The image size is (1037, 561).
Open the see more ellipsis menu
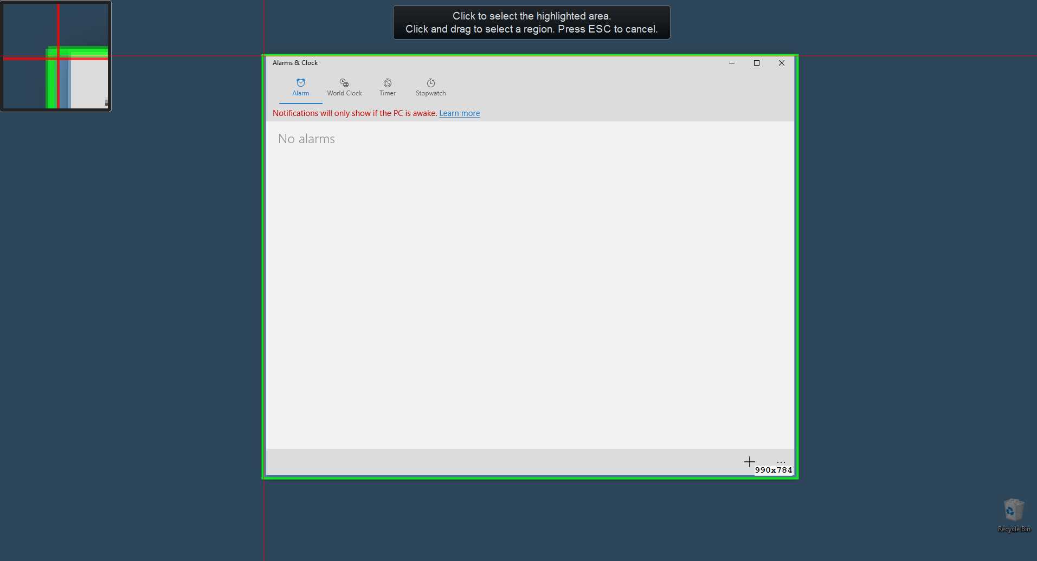(x=781, y=461)
